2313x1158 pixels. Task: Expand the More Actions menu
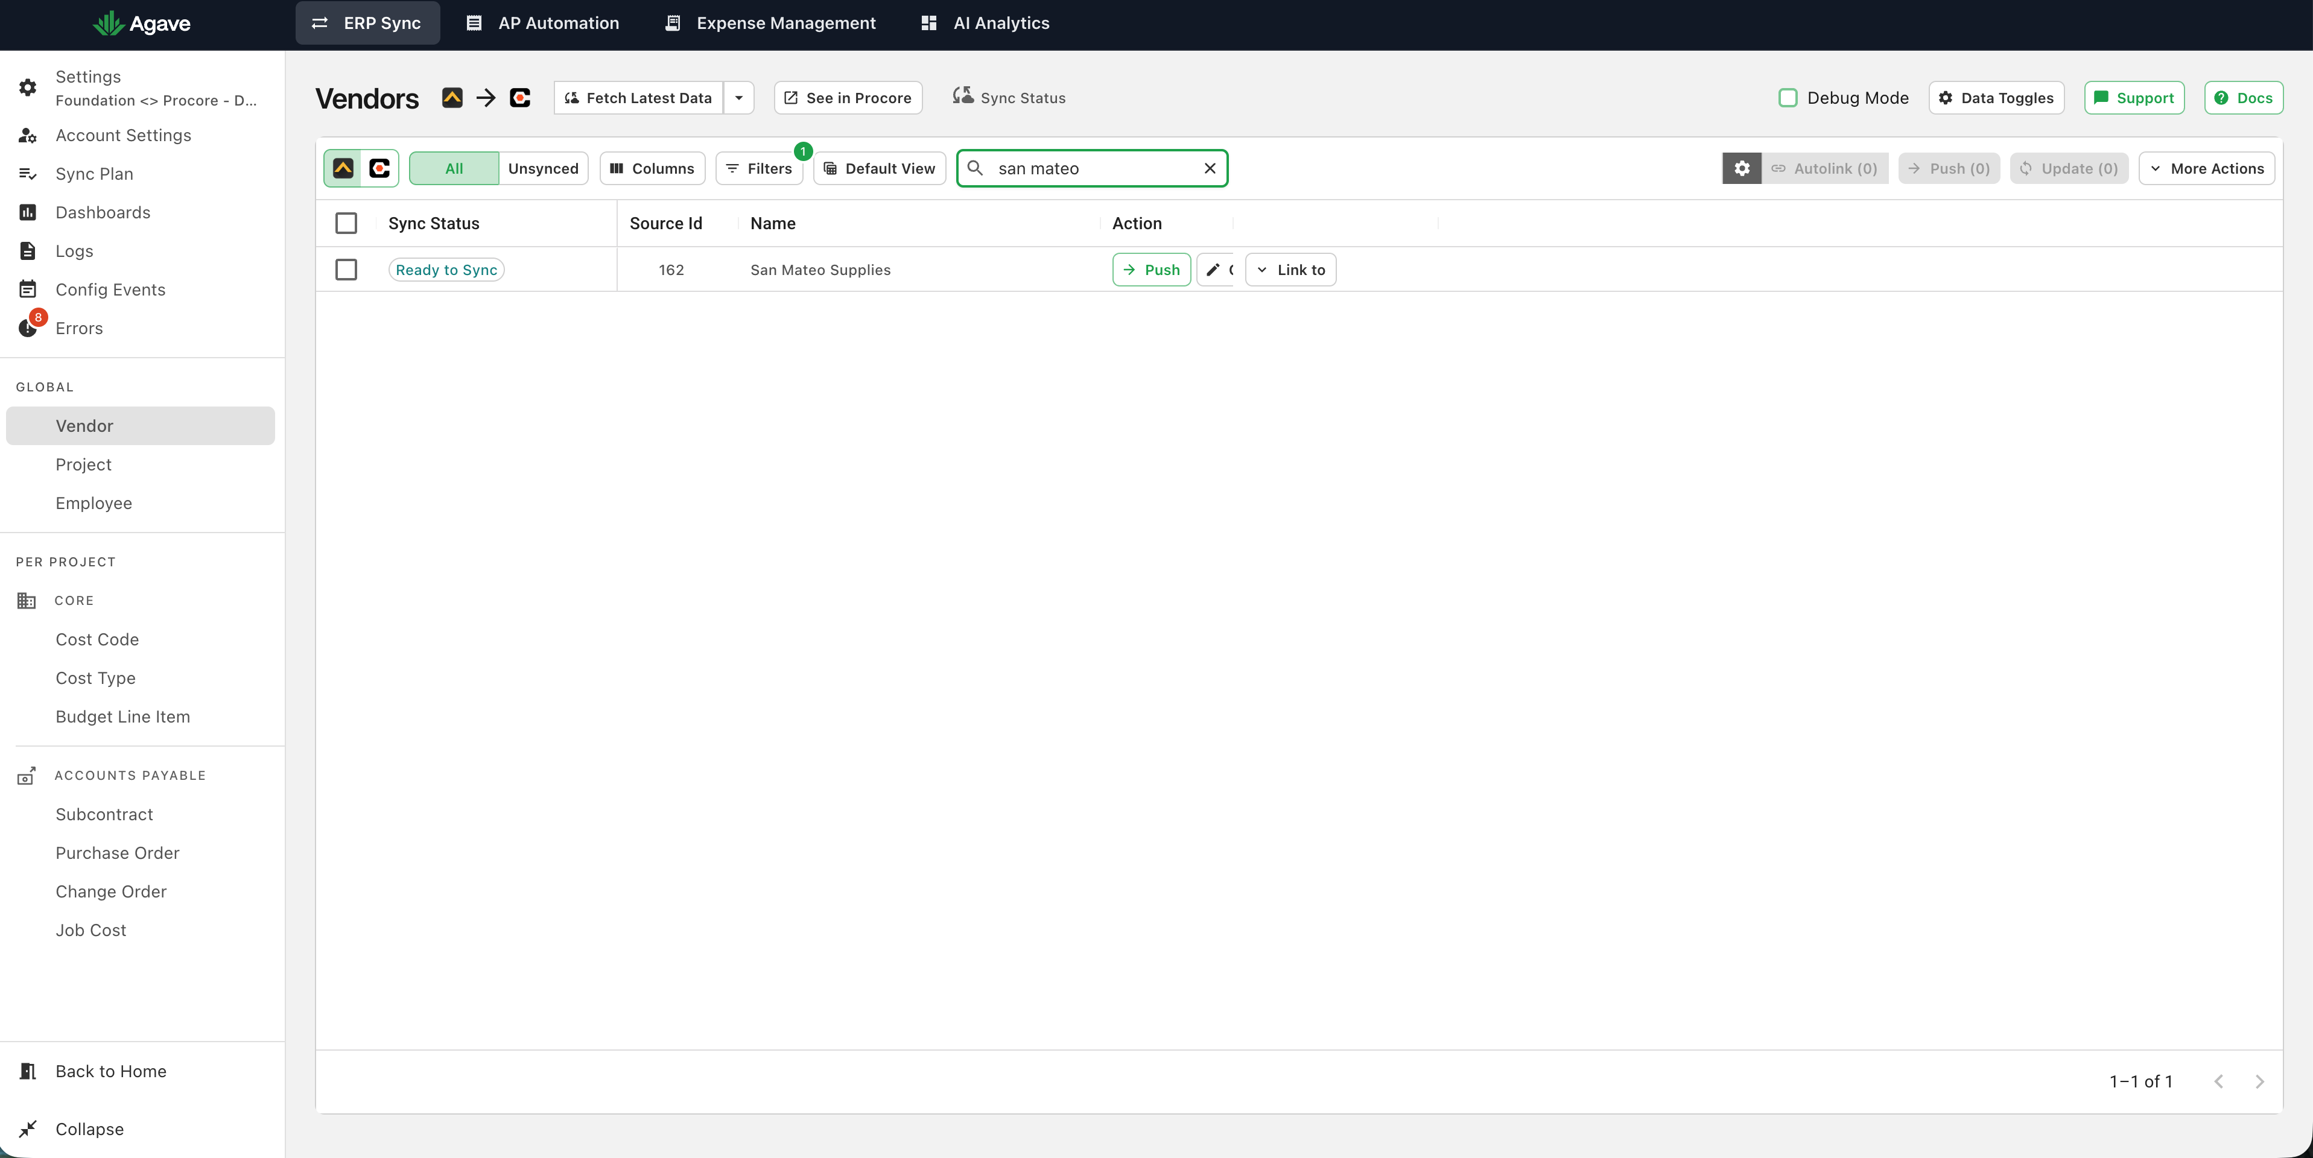click(2206, 169)
